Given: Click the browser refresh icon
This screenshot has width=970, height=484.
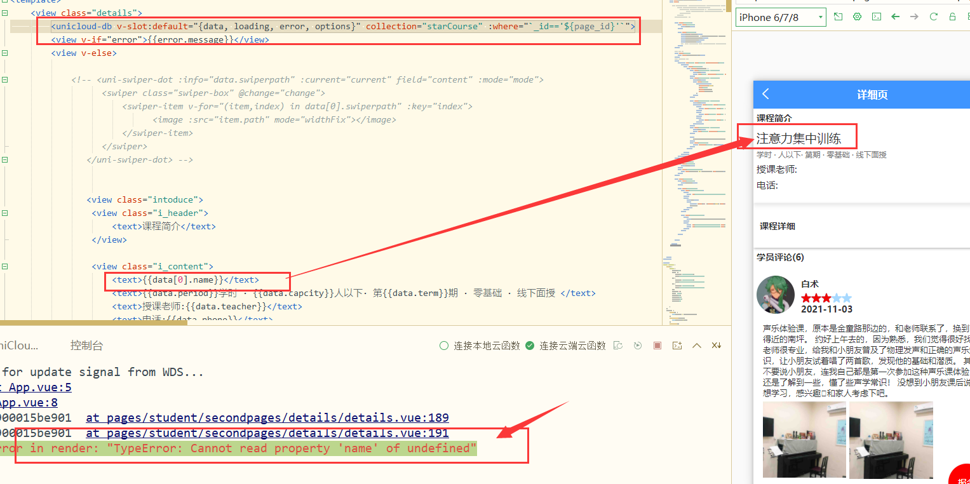Looking at the screenshot, I should [934, 17].
